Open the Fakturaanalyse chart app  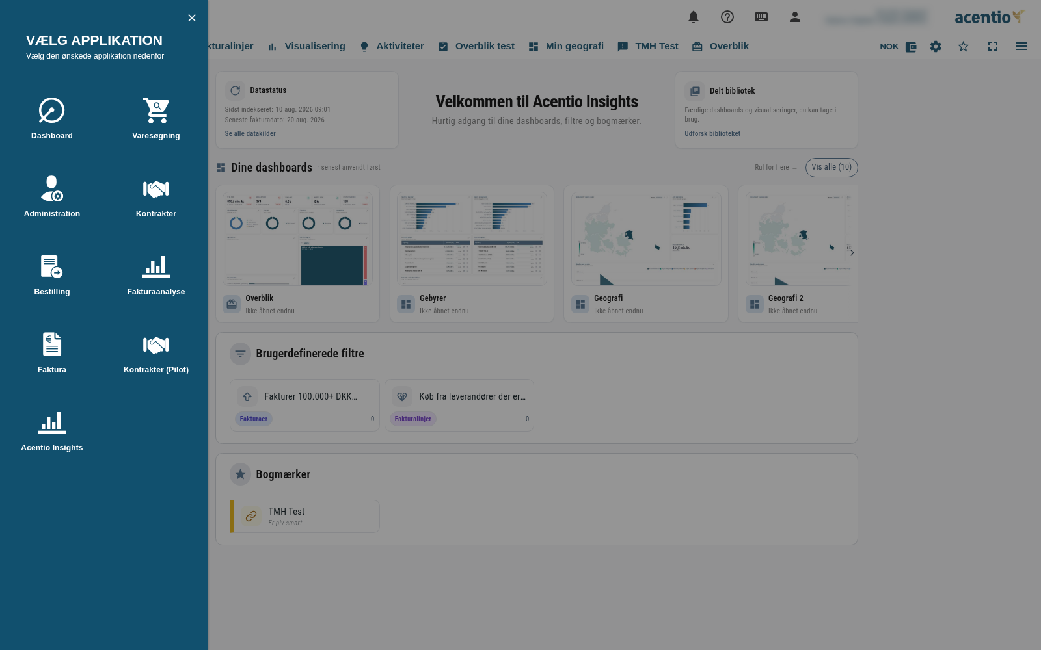click(x=156, y=274)
